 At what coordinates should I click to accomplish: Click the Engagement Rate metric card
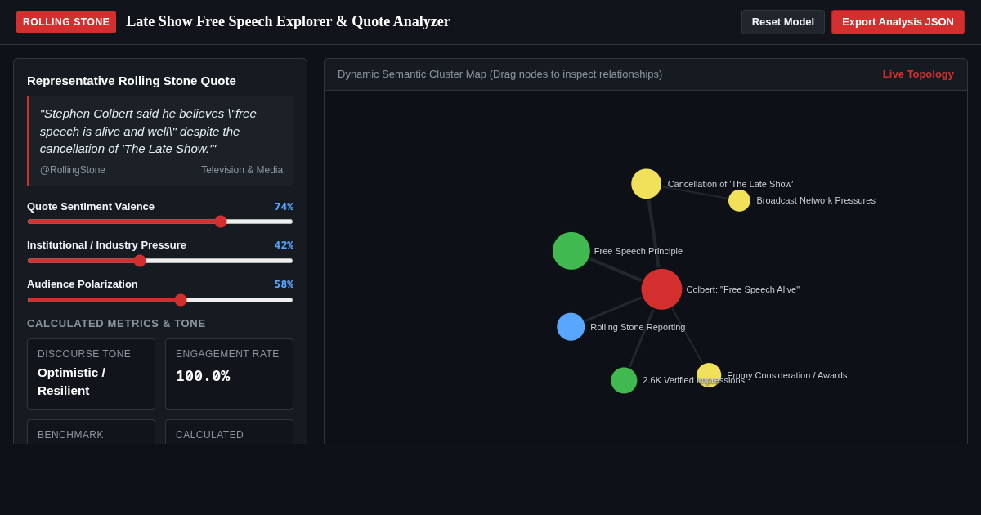(229, 374)
